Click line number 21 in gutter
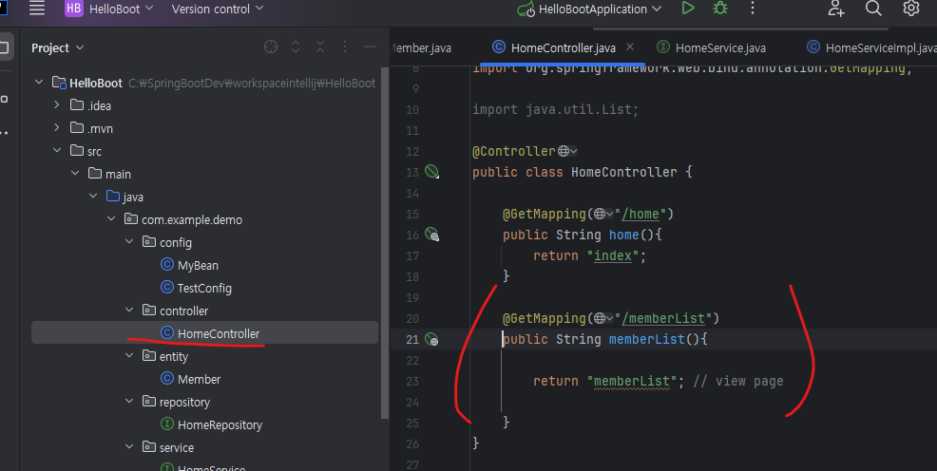937x471 pixels. 412,339
